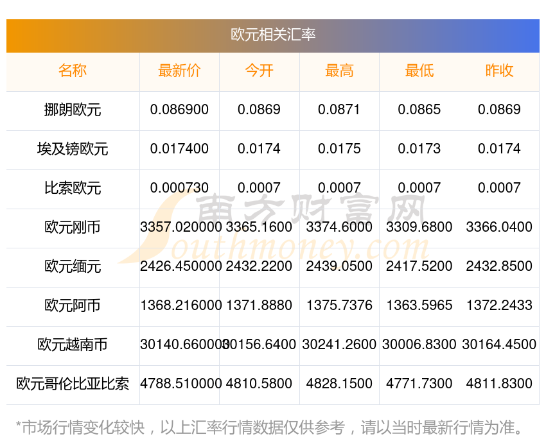Screen dimensions: 546x448
Task: Select the value 2426.450000
Action: coord(181,266)
